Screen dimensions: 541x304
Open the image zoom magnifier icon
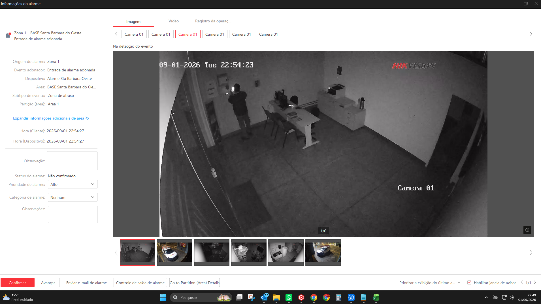tap(527, 230)
